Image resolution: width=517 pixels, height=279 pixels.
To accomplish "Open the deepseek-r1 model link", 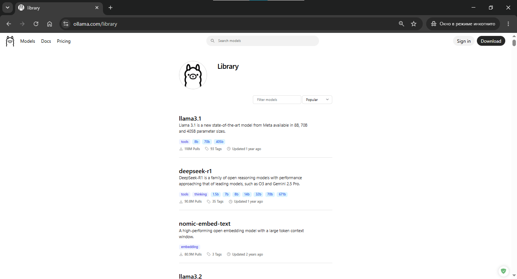I will point(195,171).
